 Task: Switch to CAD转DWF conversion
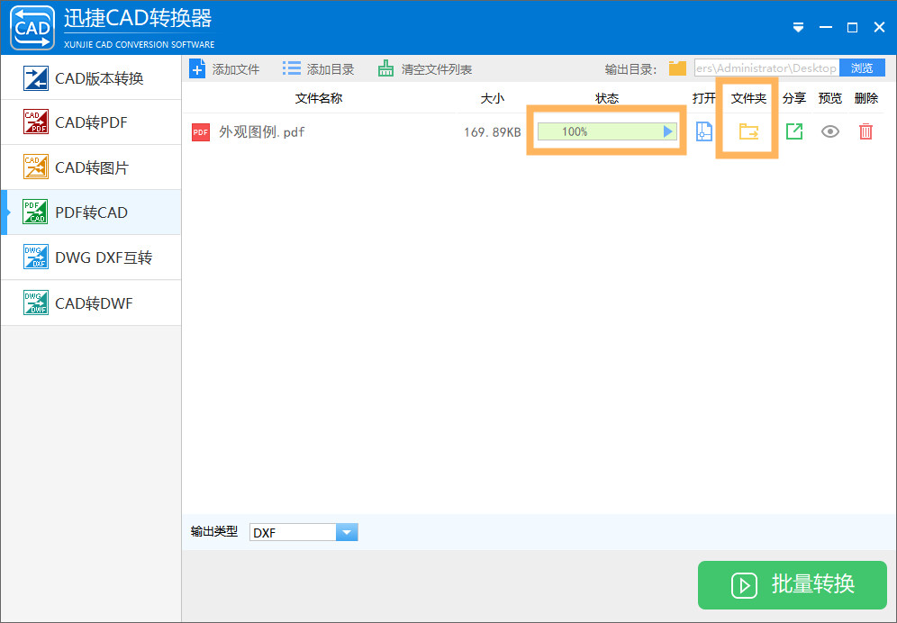pyautogui.click(x=91, y=303)
